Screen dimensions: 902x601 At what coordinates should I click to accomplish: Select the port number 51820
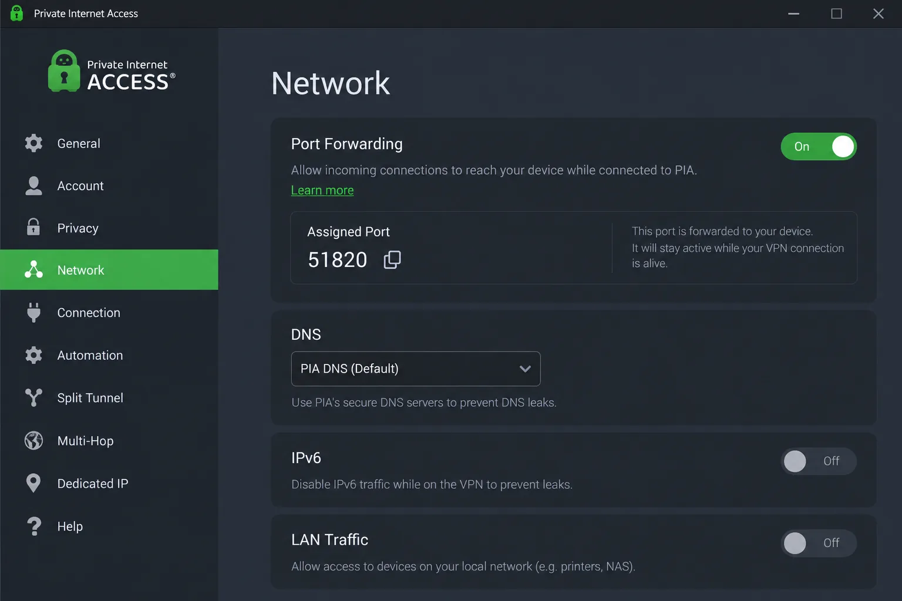coord(338,259)
